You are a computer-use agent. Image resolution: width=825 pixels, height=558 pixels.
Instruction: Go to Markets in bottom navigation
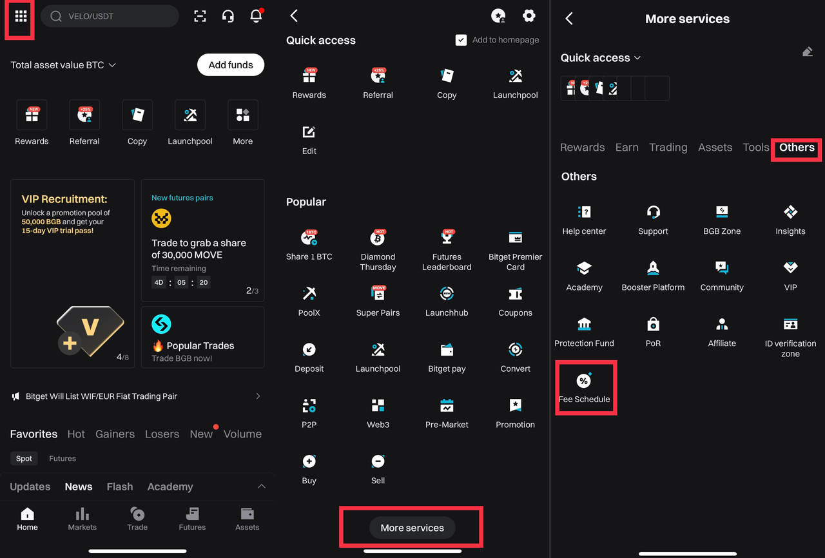coord(82,519)
